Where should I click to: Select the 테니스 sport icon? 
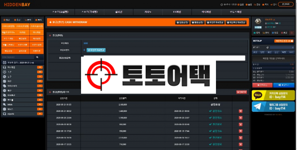[x=4, y=109]
